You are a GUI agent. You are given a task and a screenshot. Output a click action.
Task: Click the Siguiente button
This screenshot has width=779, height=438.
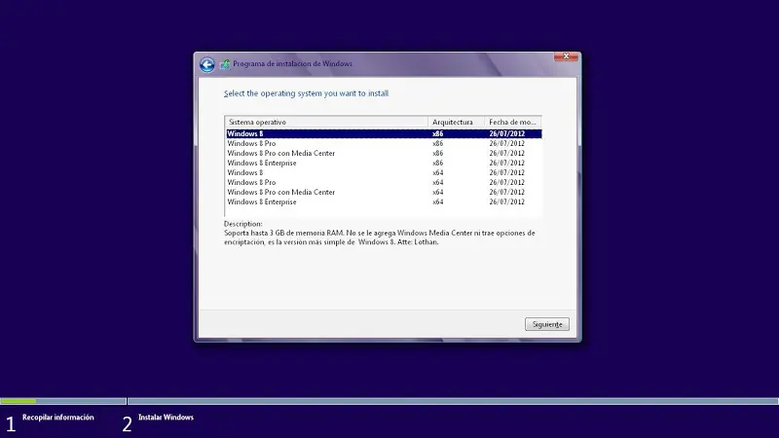coord(547,324)
